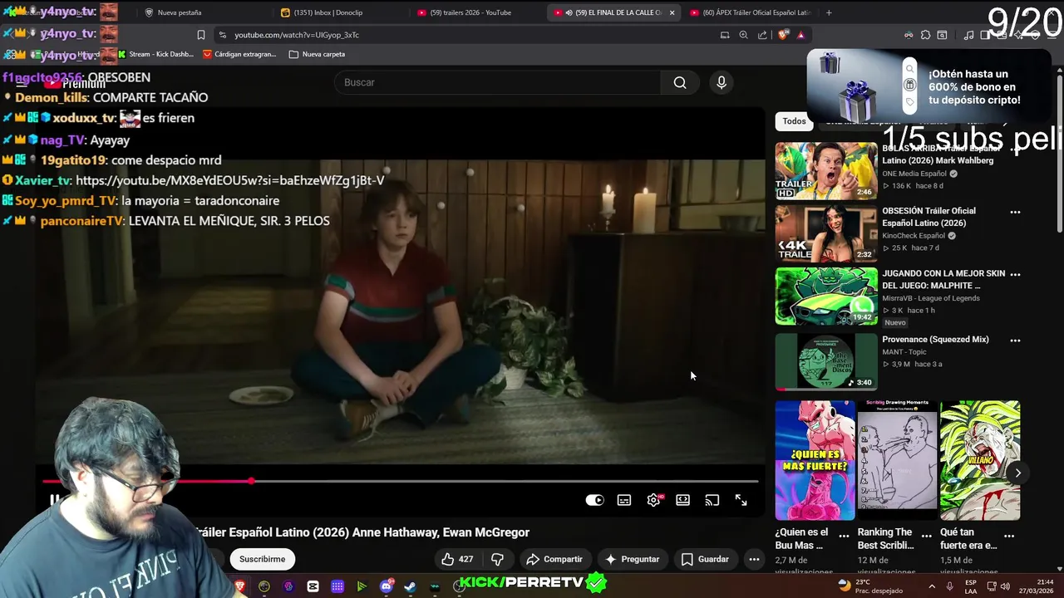
Task: Click the Compartir button
Action: pos(554,559)
